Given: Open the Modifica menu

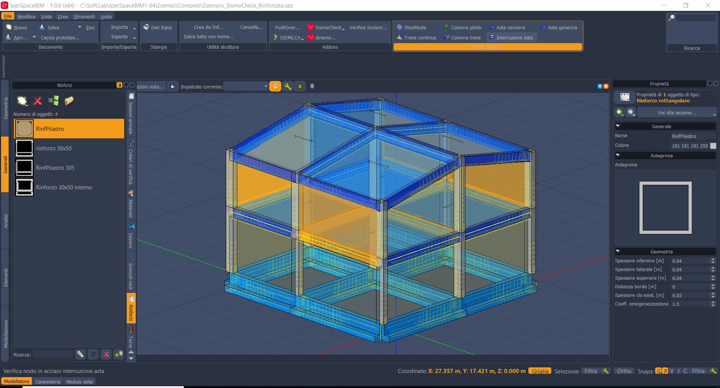Looking at the screenshot, I should pyautogui.click(x=26, y=16).
